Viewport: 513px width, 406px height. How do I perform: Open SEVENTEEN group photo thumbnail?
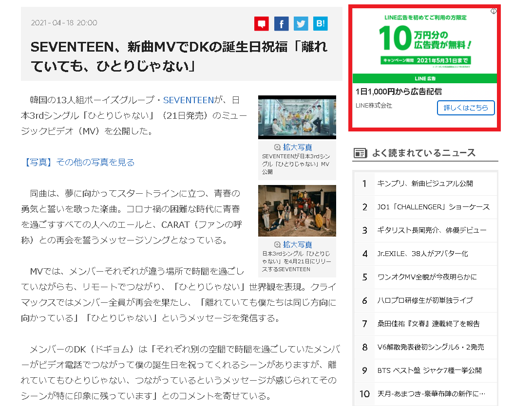297,211
